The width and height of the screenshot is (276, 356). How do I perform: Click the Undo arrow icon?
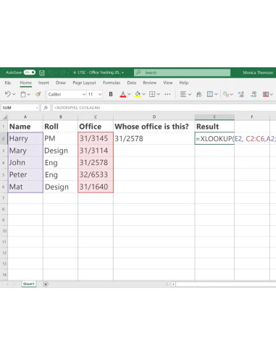coord(8,94)
